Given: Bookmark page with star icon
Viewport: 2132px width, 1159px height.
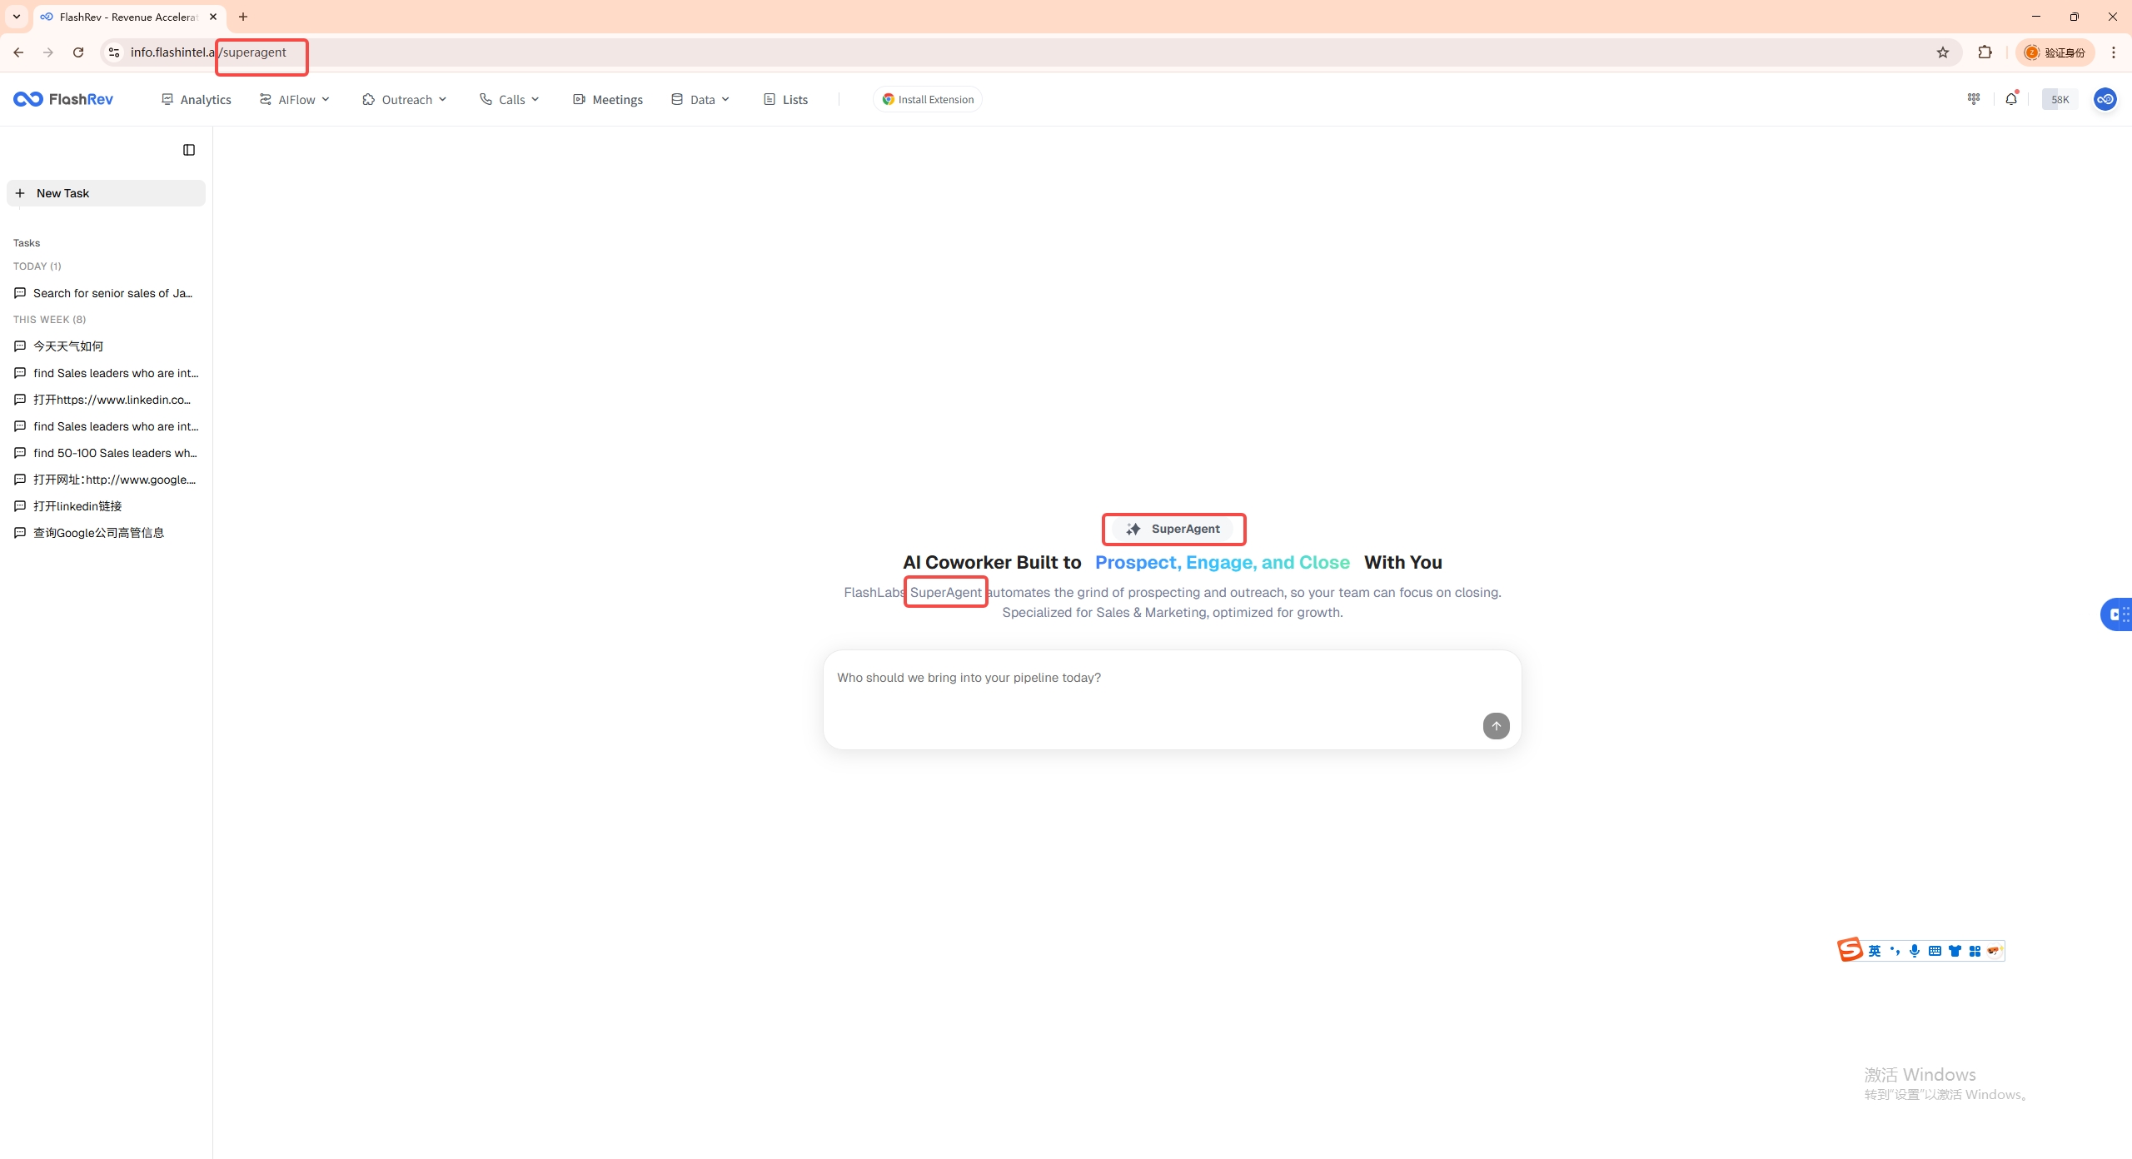Looking at the screenshot, I should [1943, 52].
